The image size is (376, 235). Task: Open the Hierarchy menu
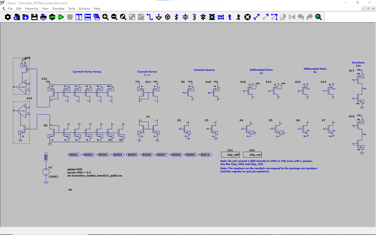[x=32, y=9]
